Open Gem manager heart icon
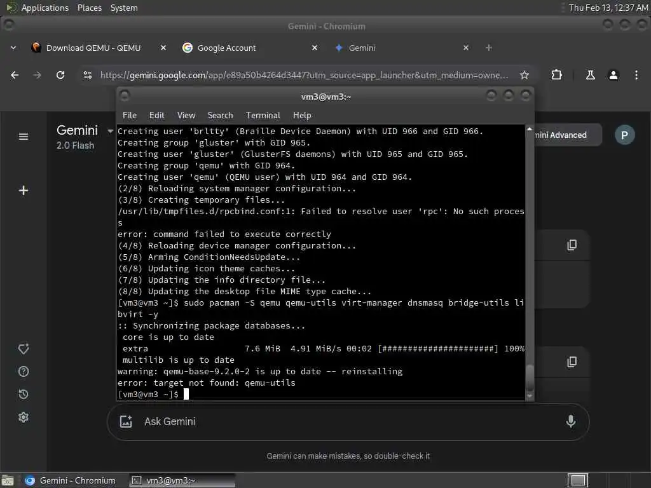651x488 pixels. pyautogui.click(x=24, y=349)
